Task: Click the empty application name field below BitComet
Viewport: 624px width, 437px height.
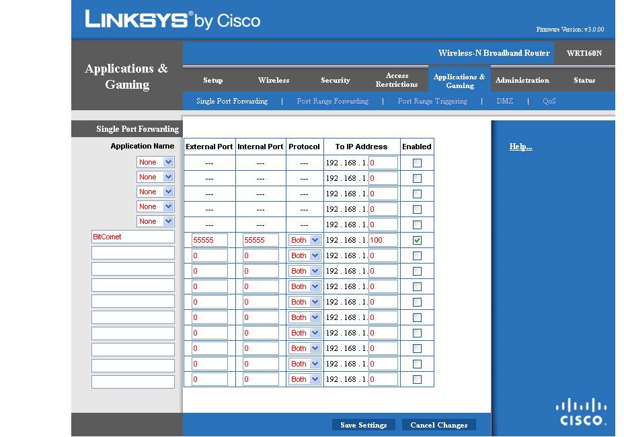Action: point(133,253)
